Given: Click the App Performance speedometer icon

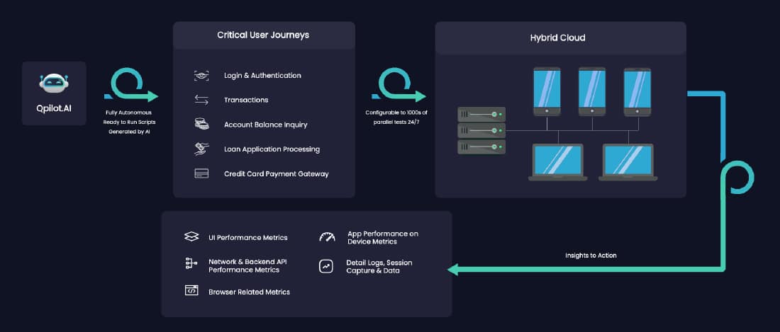Looking at the screenshot, I should (328, 237).
